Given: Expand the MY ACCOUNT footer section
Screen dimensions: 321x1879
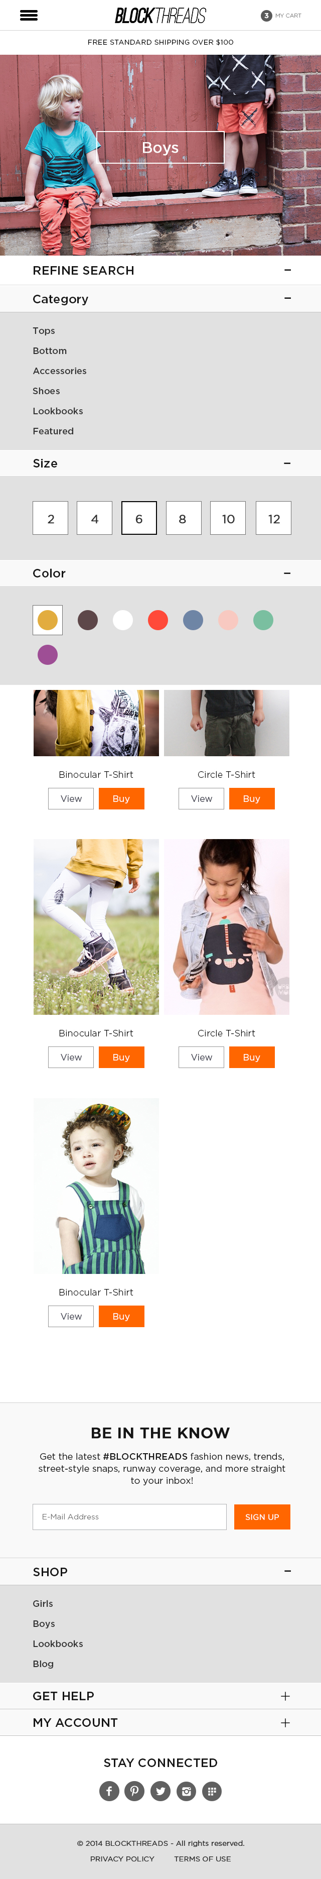Looking at the screenshot, I should coord(285,1722).
